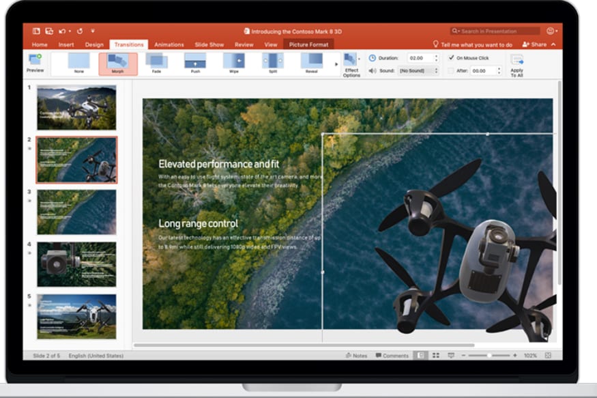The height and width of the screenshot is (398, 597).
Task: Open Comments from the status bar
Action: (x=392, y=356)
